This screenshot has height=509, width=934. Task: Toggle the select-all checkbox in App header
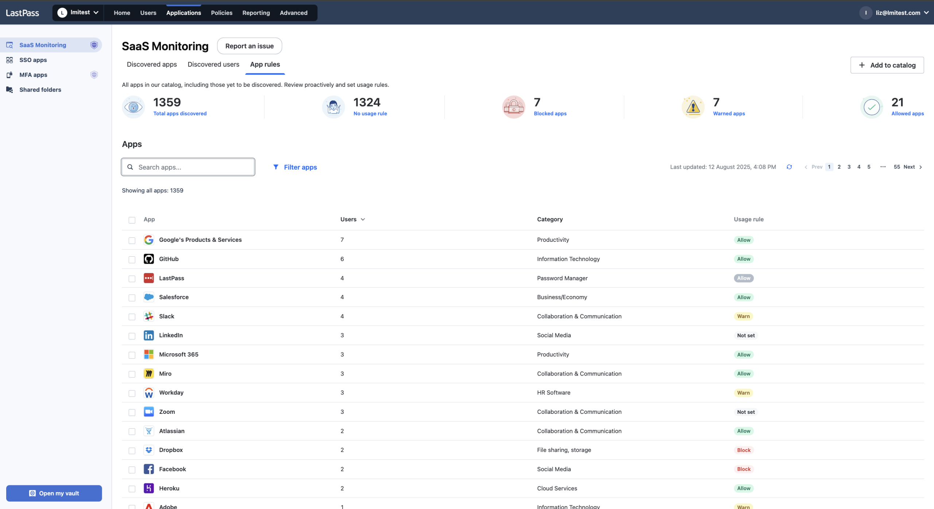pos(132,220)
